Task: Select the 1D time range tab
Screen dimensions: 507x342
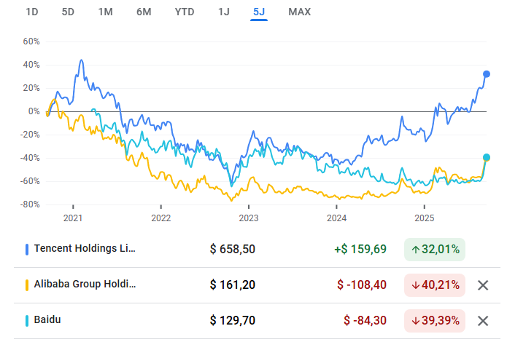Action: (33, 12)
